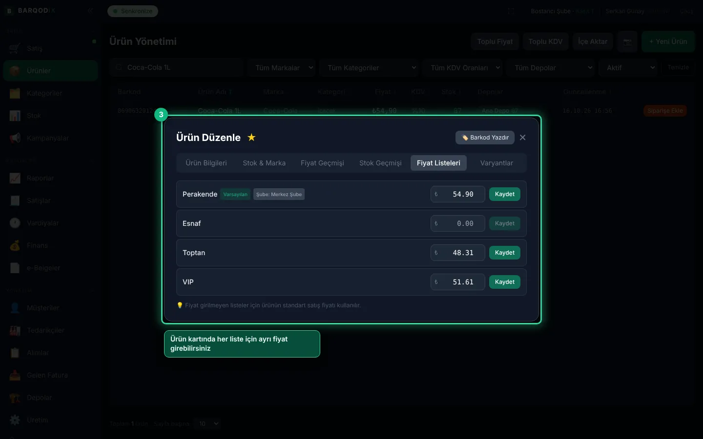Save the VIP list price
Screen dimensions: 703x439
505,282
